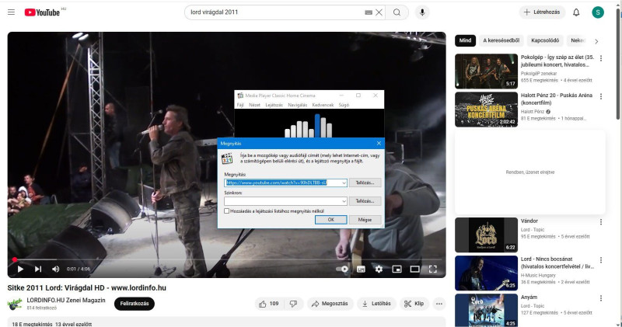Open more actions ellipsis under video
622x327 pixels.
[439, 304]
